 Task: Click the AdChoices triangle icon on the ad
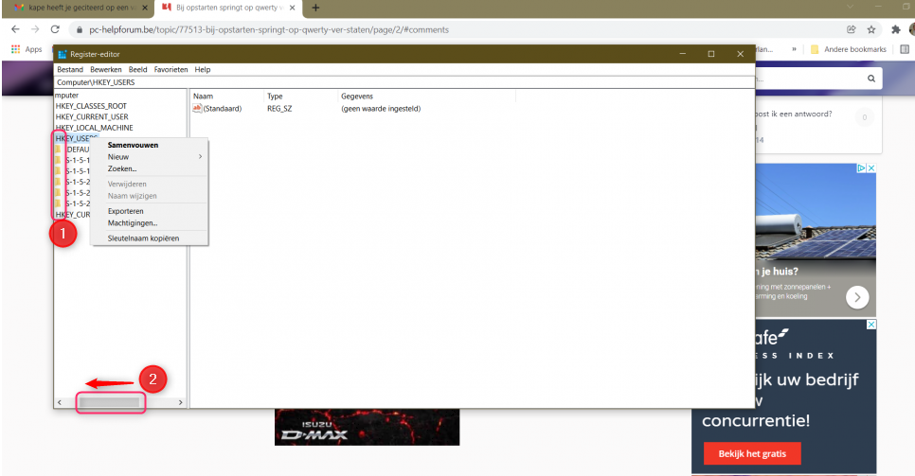click(861, 168)
